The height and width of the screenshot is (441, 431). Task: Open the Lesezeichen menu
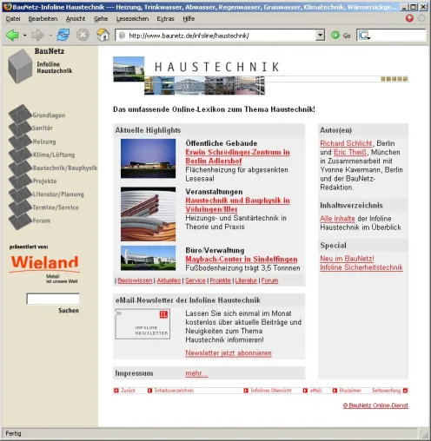click(132, 19)
